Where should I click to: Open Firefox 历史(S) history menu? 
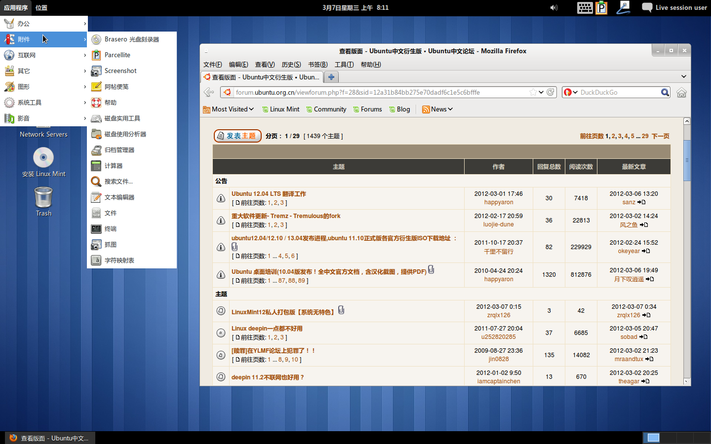(x=291, y=65)
